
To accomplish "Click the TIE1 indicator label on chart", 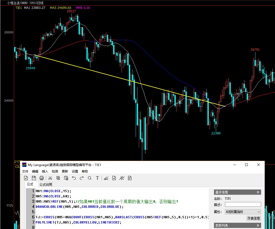I will [19, 8].
